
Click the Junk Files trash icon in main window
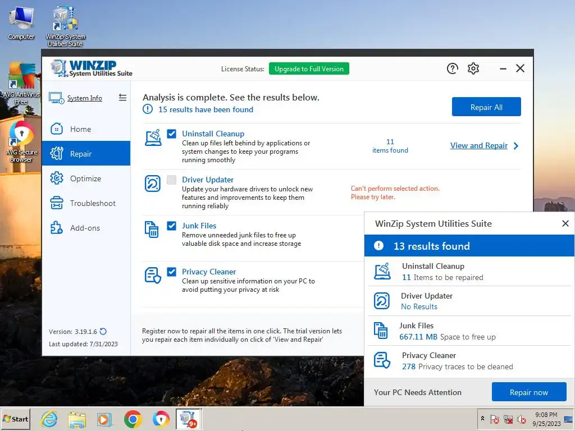coord(152,230)
